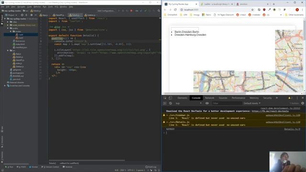Click the color picker eyedropper extension icon
Screen dimensions: 306x172
[x=269, y=10]
